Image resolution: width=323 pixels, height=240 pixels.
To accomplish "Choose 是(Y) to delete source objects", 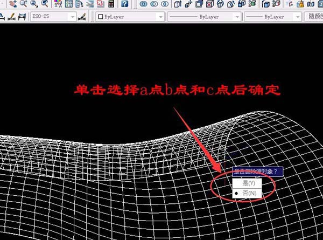I will [247, 183].
